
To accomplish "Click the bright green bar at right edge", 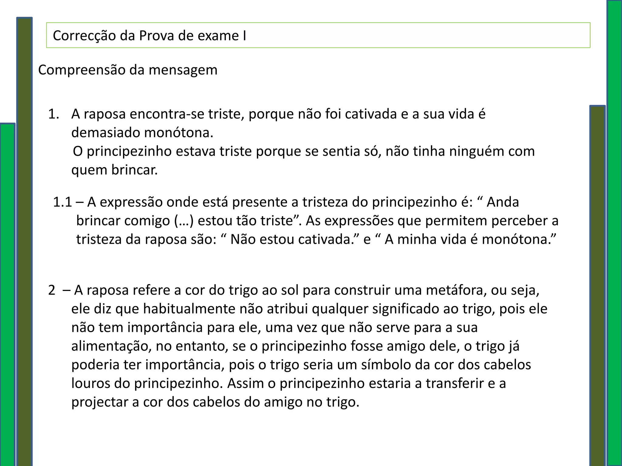I will click(614, 233).
